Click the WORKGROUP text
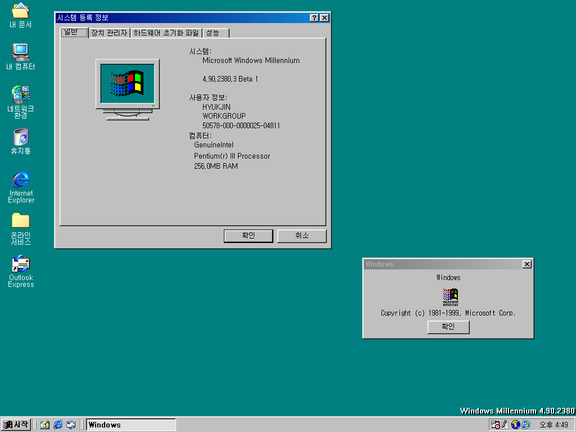This screenshot has height=432, width=576. pos(224,116)
